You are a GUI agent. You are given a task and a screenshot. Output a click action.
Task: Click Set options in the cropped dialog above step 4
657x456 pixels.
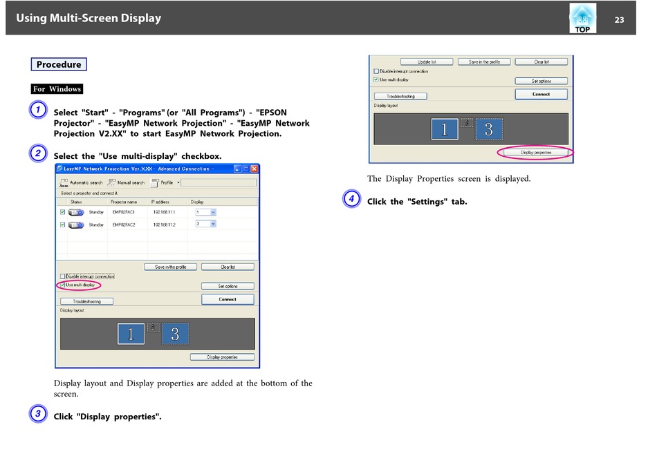point(542,81)
